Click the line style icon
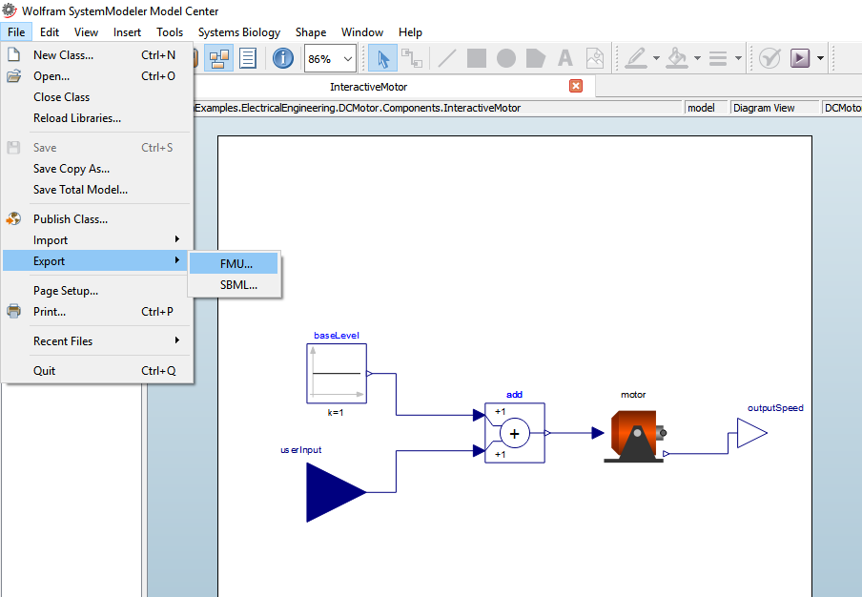 point(718,58)
